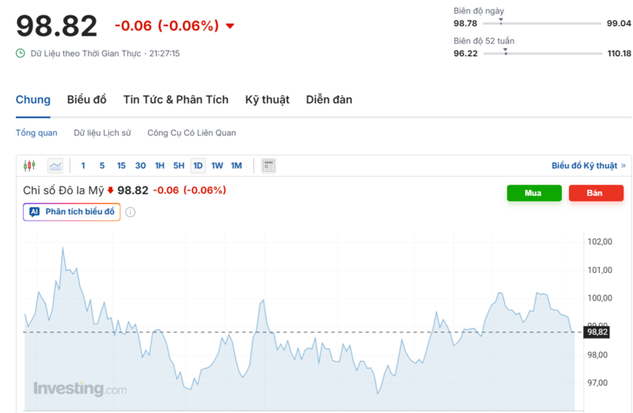Click the clock icon near real-time data

(21, 54)
